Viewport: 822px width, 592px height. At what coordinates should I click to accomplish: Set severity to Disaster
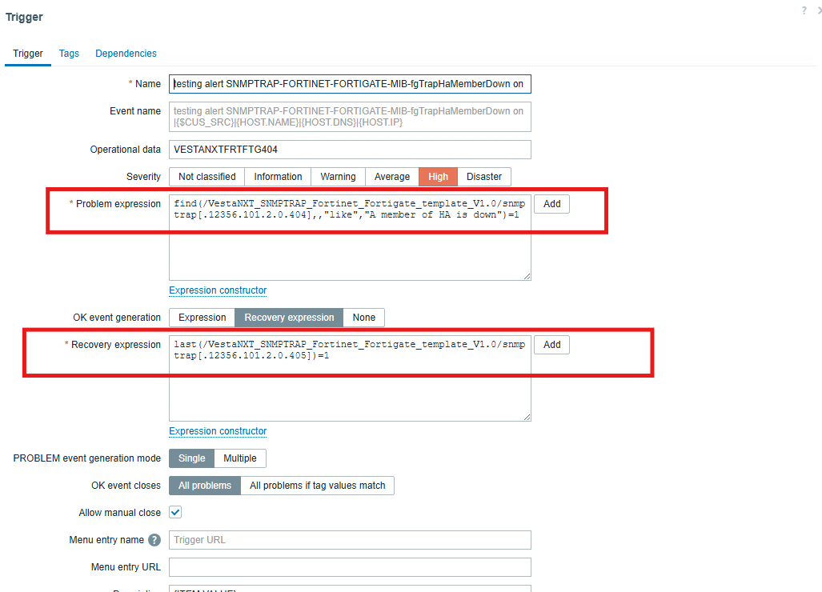pyautogui.click(x=484, y=177)
